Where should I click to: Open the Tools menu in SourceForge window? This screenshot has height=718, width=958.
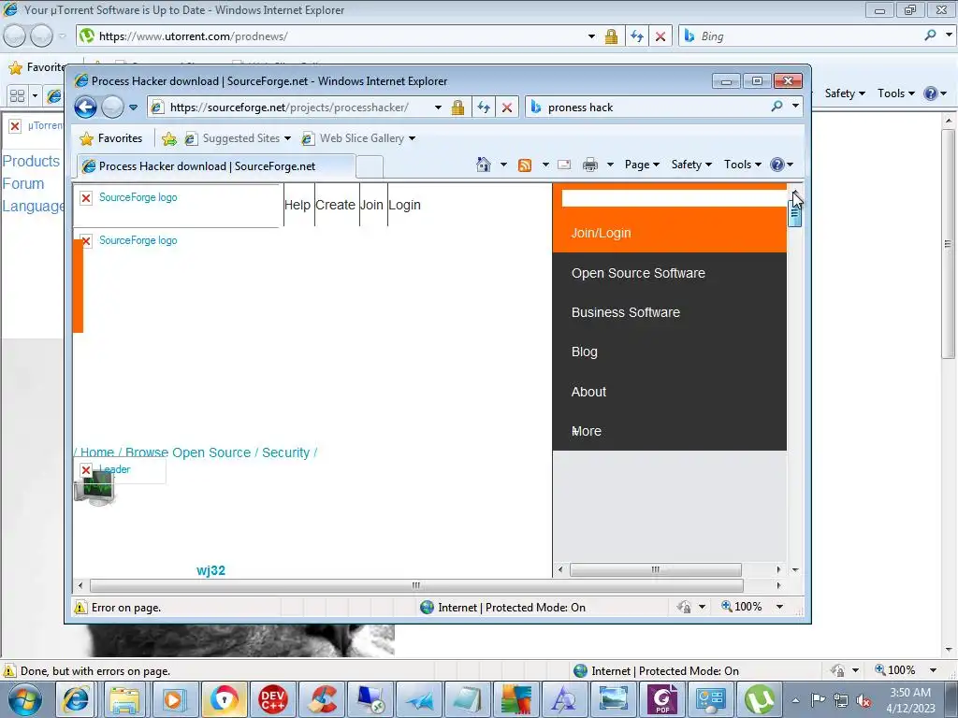[742, 165]
